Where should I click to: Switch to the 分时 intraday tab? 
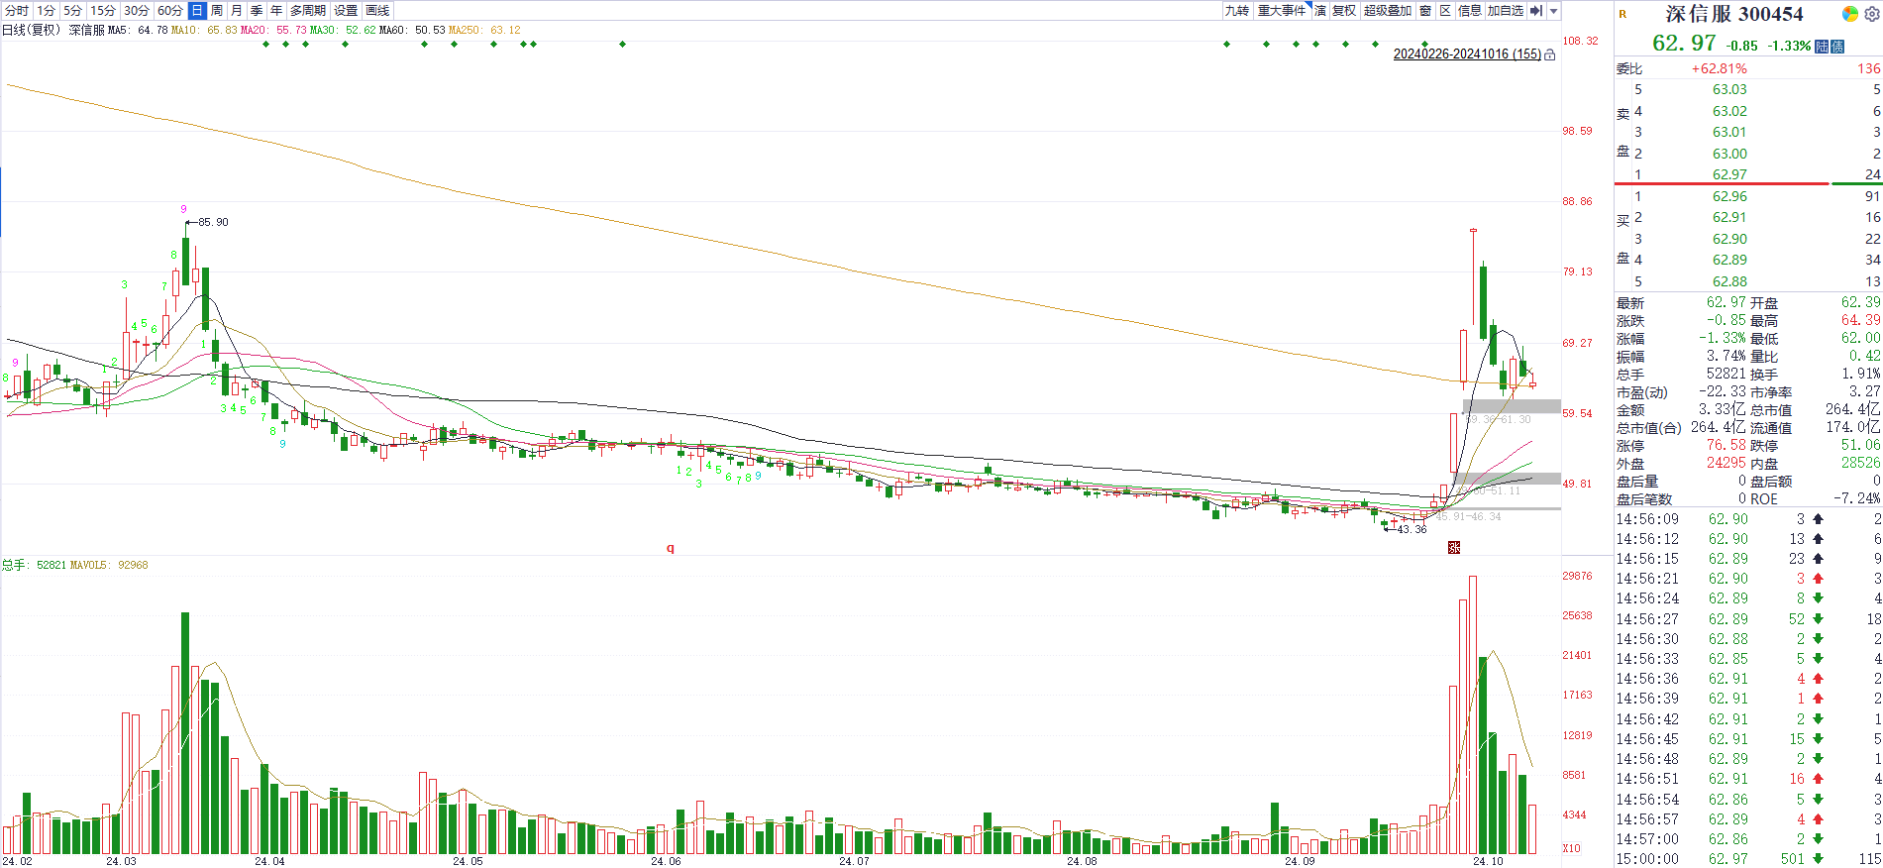[x=17, y=11]
